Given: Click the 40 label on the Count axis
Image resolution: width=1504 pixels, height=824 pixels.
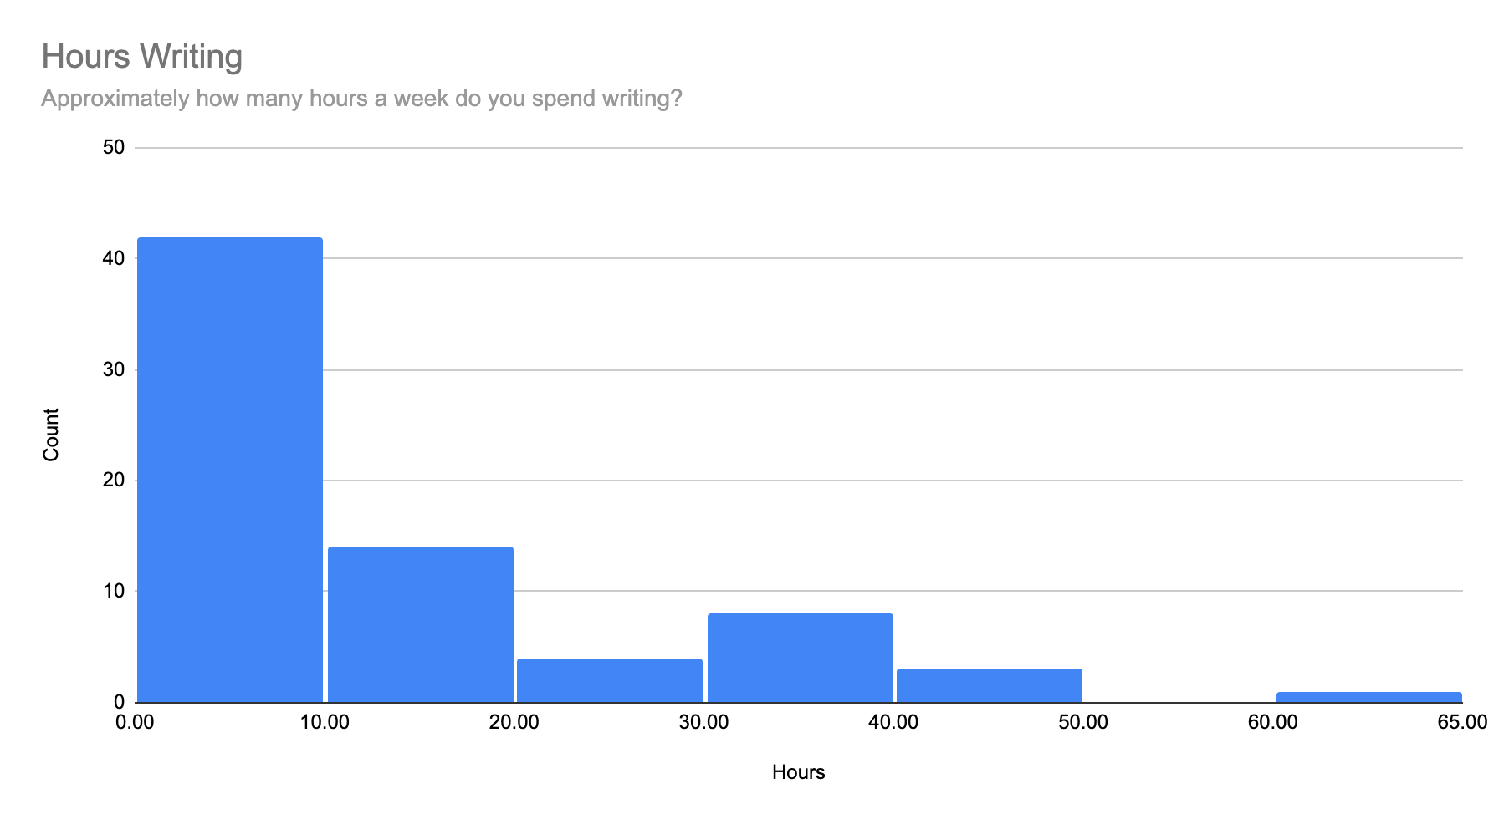Looking at the screenshot, I should 113,259.
